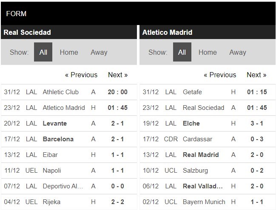
Task: Open the Getafe fixture link
Action: coord(192,92)
